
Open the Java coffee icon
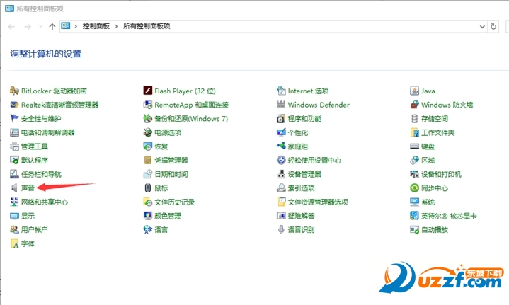[x=415, y=91]
